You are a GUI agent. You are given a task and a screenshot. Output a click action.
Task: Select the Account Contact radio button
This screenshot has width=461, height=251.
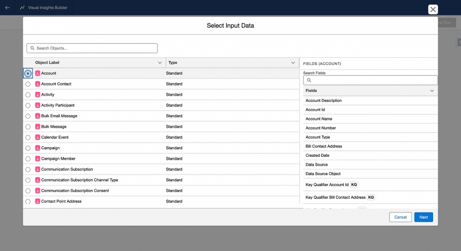[x=28, y=84]
